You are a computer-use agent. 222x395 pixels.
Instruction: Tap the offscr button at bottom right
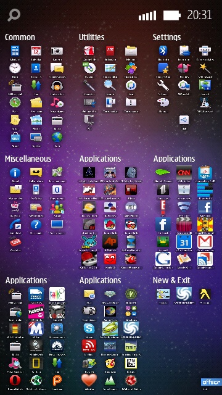point(211,382)
